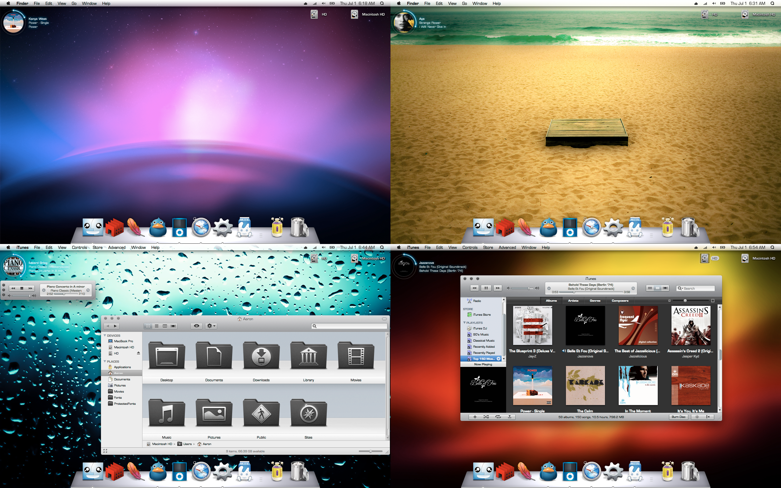Fast-forward in the iTunes mini player
Screen dimensions: 781x488
tap(30, 288)
